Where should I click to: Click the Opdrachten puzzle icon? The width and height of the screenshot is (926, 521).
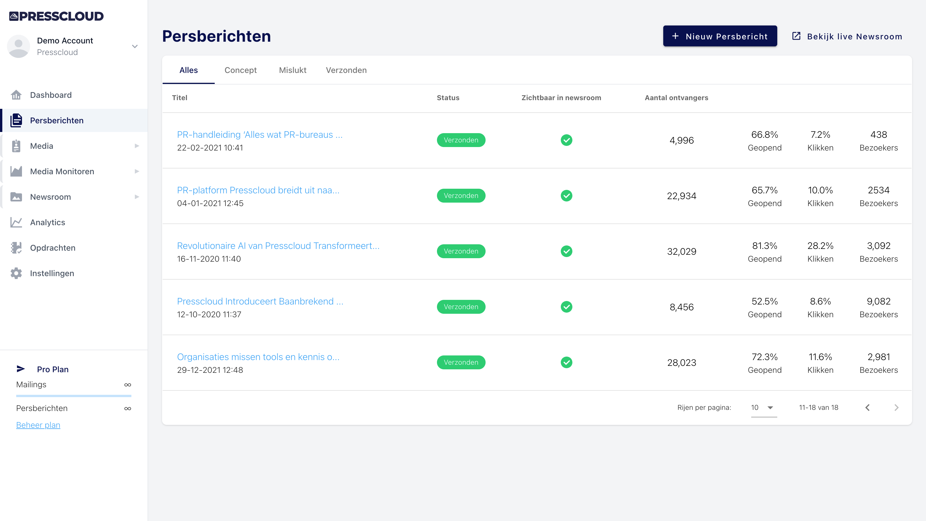(x=16, y=248)
